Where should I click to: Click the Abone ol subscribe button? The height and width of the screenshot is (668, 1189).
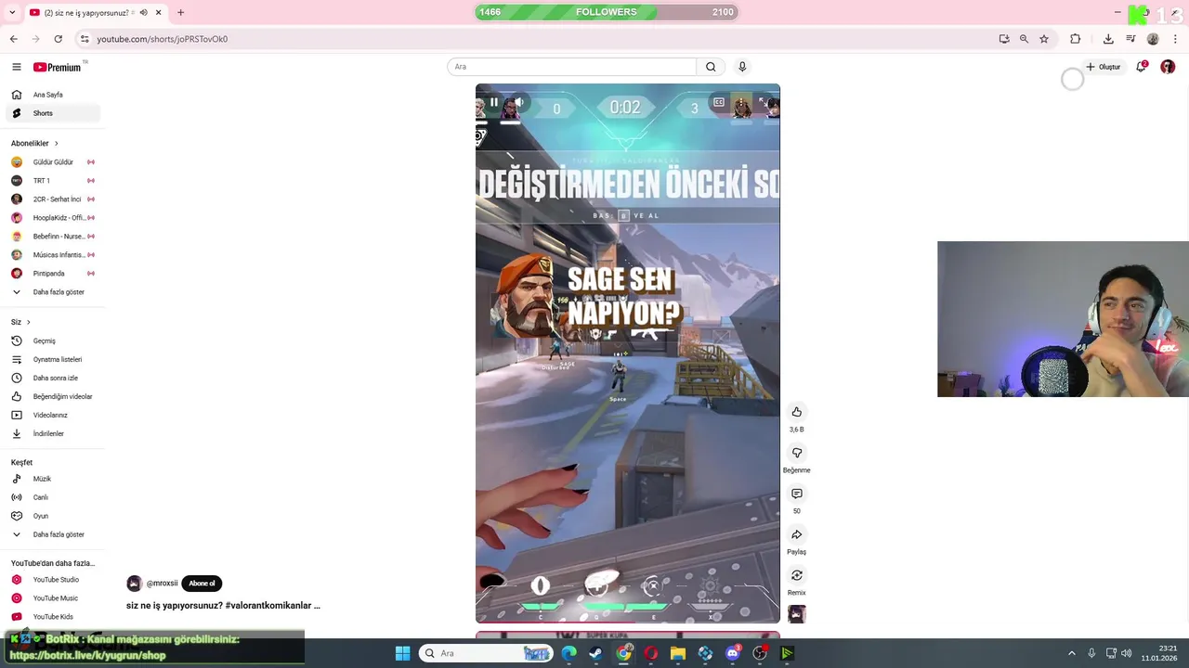tap(202, 584)
